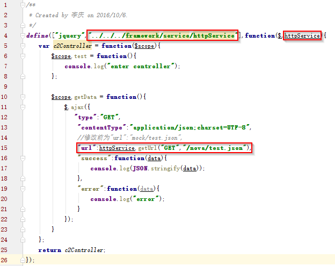This screenshot has width=335, height=266.
Task: Click the "../../../framework/service/httpService" path string
Action: coord(163,35)
